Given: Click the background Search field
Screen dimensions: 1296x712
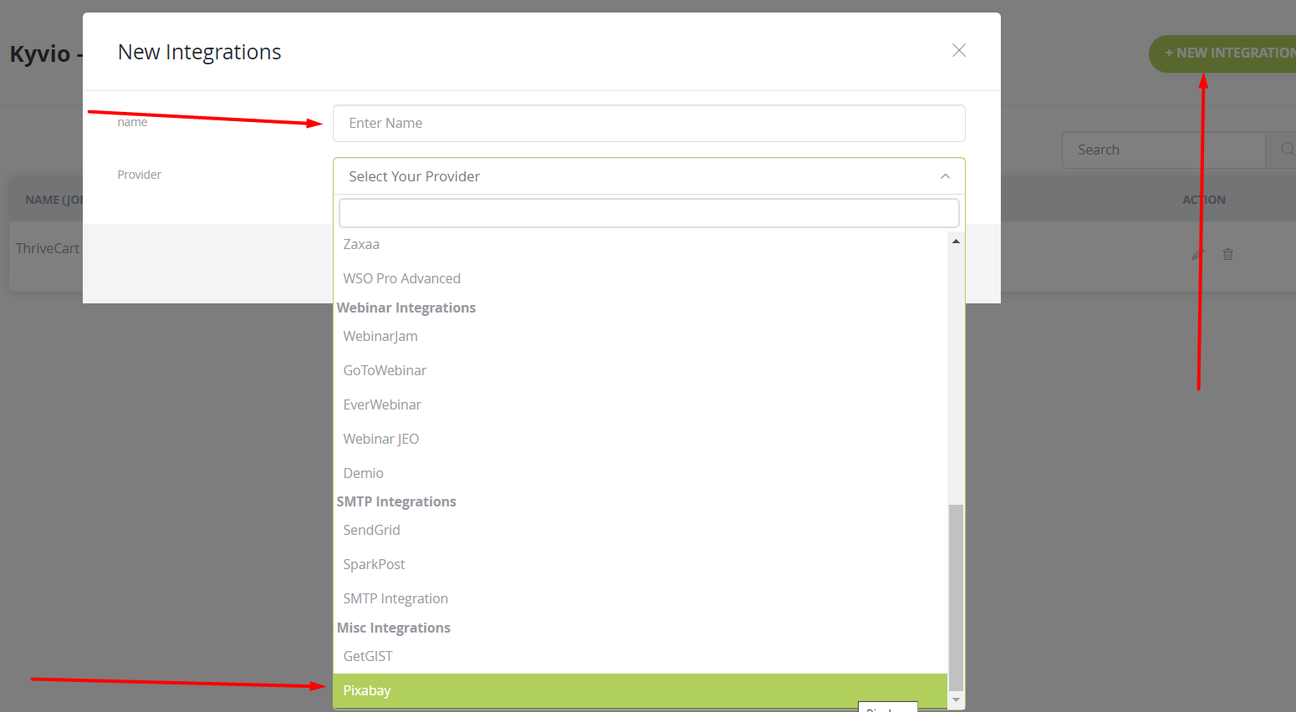Looking at the screenshot, I should pos(1163,150).
